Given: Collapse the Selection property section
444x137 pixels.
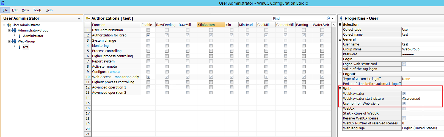Looking at the screenshot, I should 340,25.
